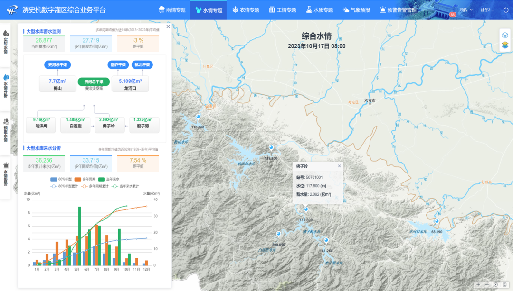Click the platform logo icon
This screenshot has width=513, height=291.
coord(12,10)
